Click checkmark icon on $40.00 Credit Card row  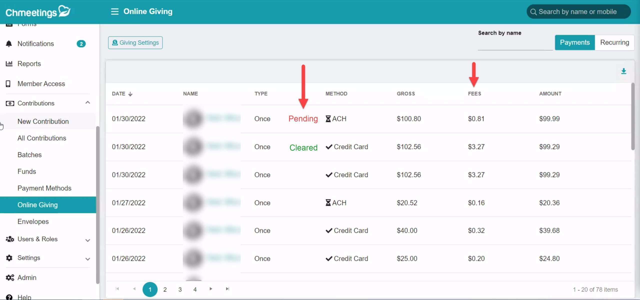[329, 231]
